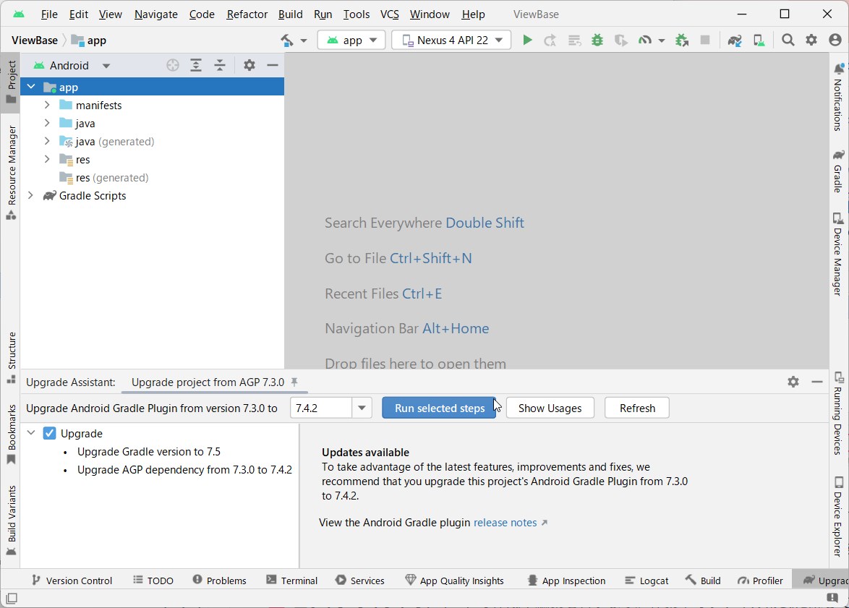Open Search Everywhere magnifier icon
Screen dimensions: 849x608
(x=788, y=40)
